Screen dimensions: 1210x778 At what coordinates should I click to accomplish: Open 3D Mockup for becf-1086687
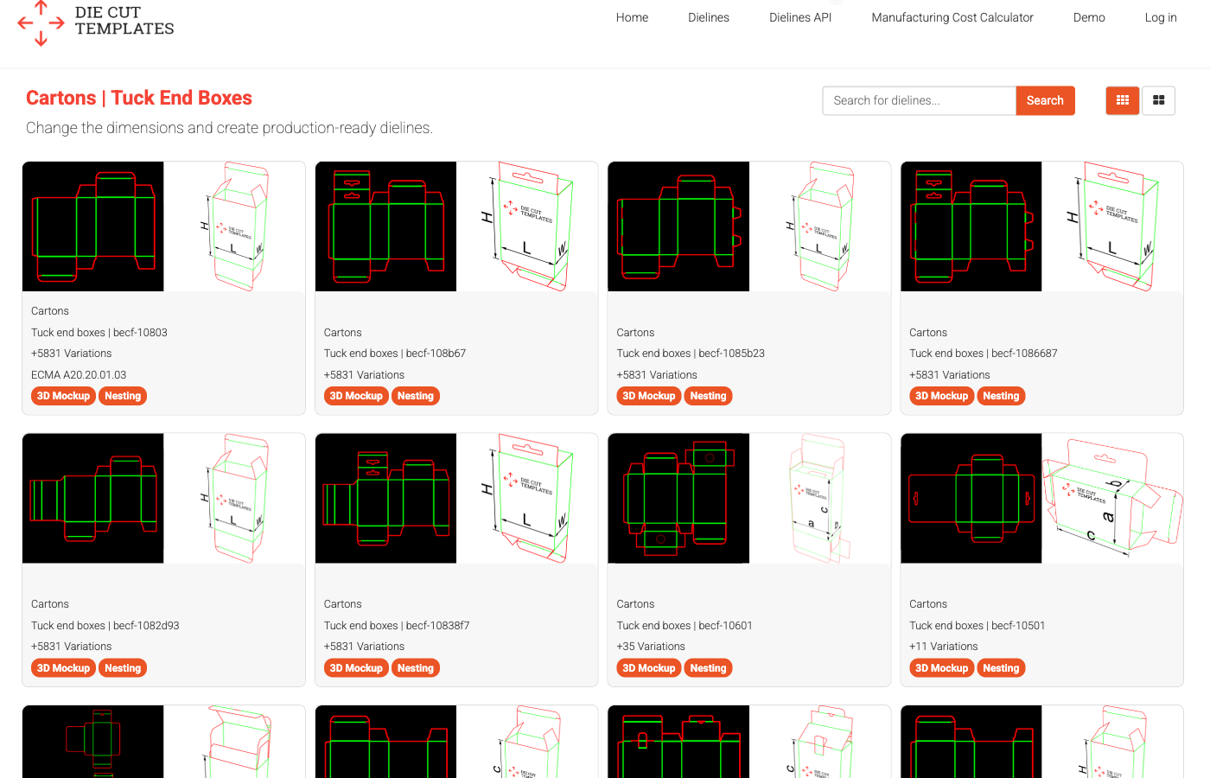point(942,396)
